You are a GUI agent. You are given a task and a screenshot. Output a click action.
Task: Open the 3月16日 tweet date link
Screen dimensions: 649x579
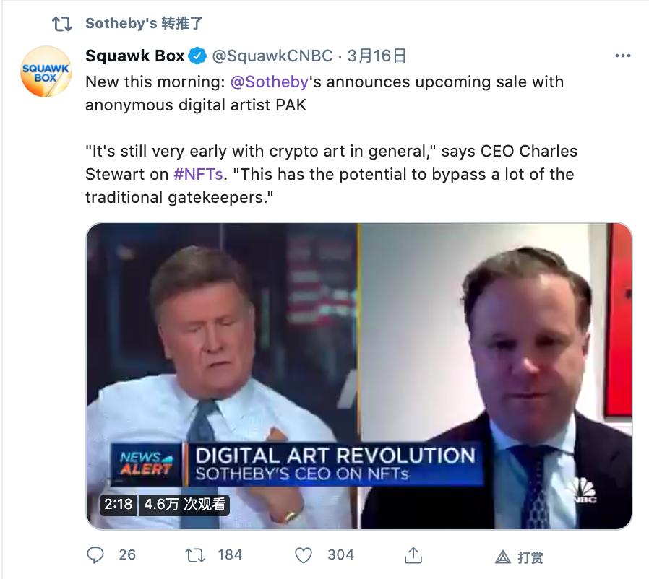click(377, 56)
